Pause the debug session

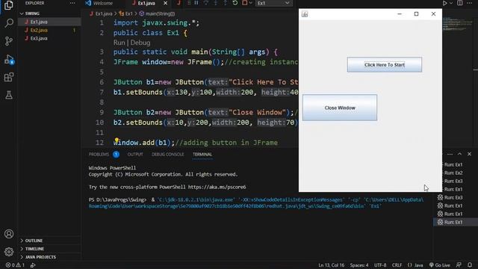196,3
